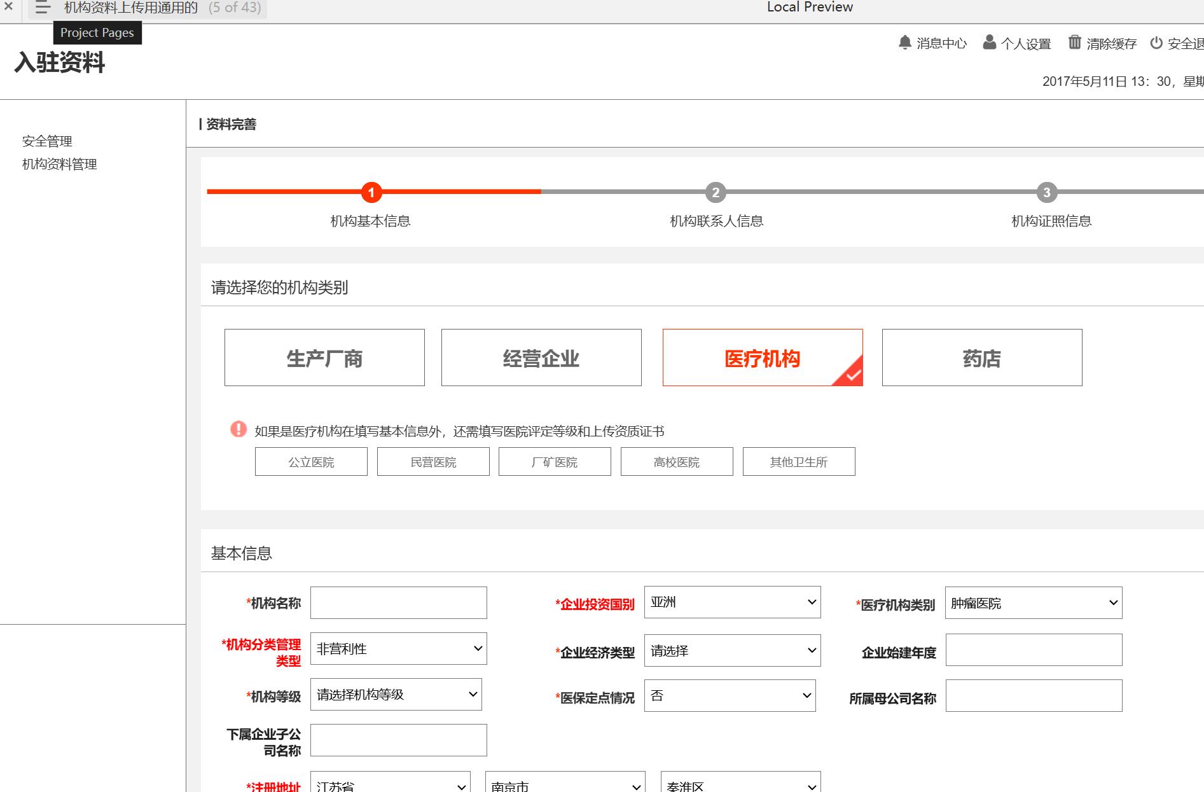Click the 入驻资料 page title

click(x=60, y=62)
